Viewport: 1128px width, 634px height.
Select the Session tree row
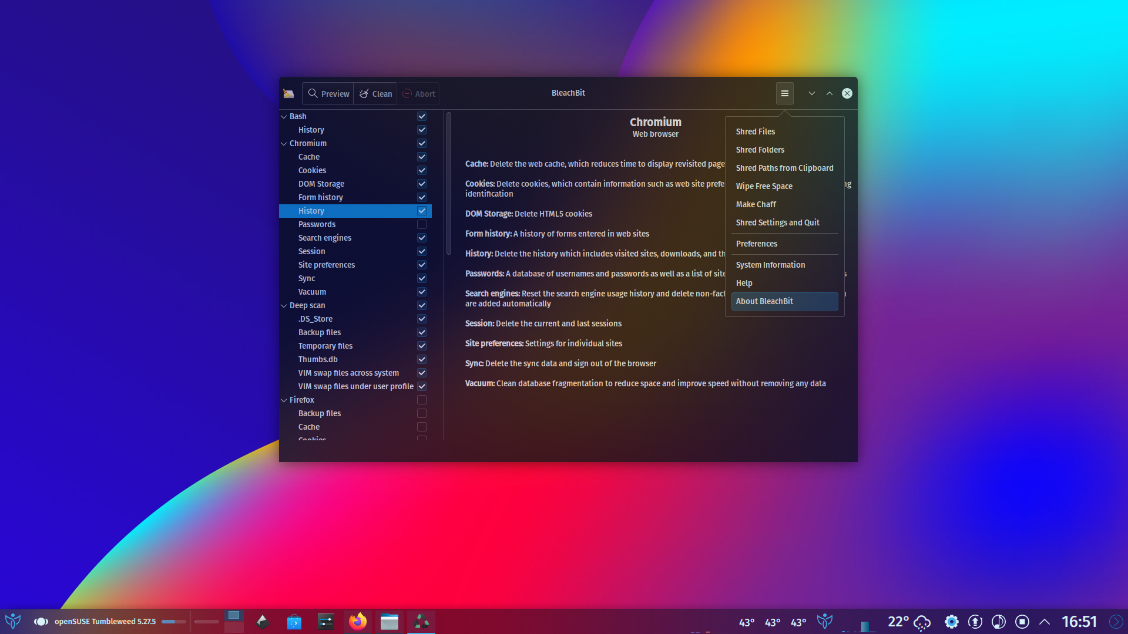[x=355, y=251]
